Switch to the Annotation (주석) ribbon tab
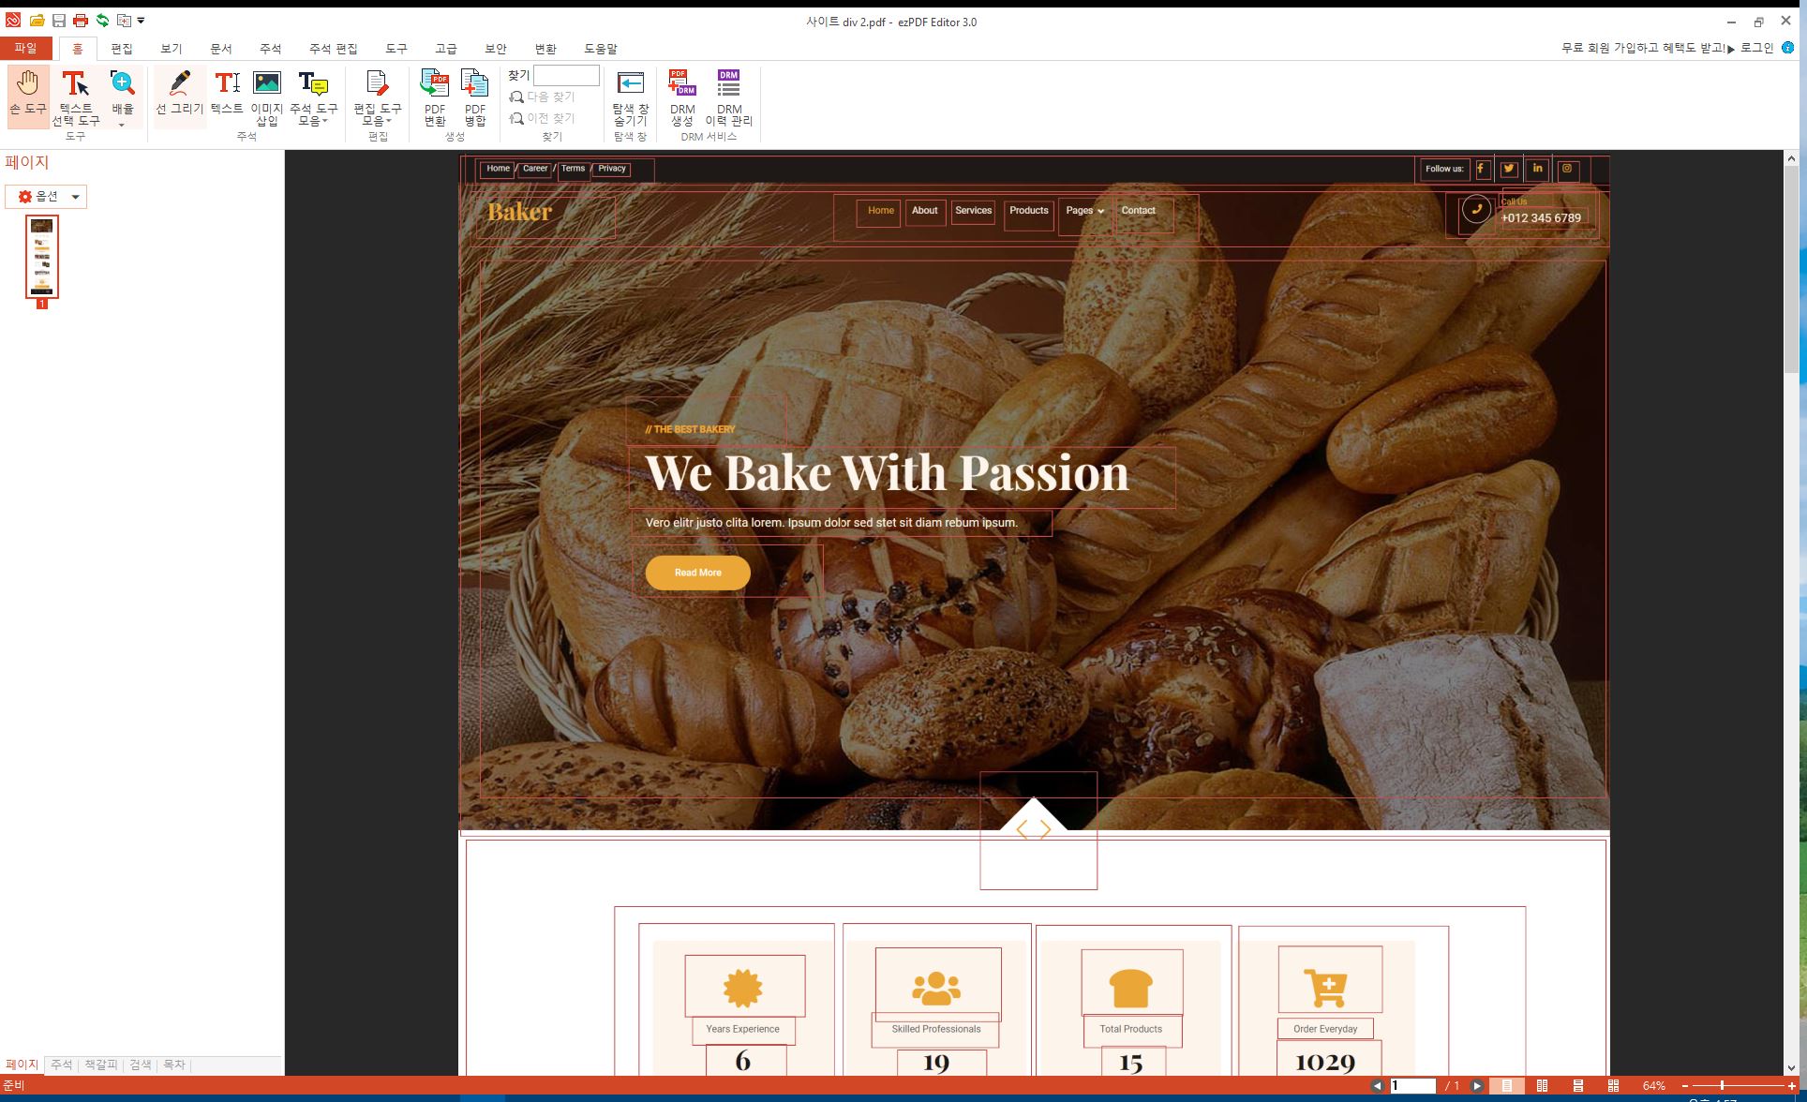 (x=271, y=49)
